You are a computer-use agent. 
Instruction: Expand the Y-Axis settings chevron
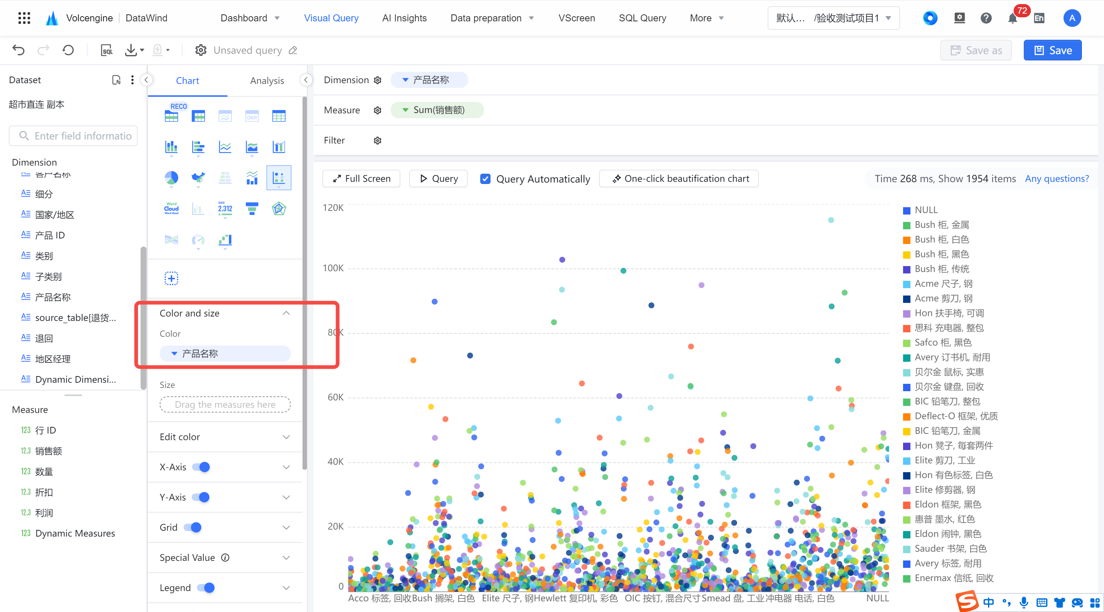pos(286,497)
